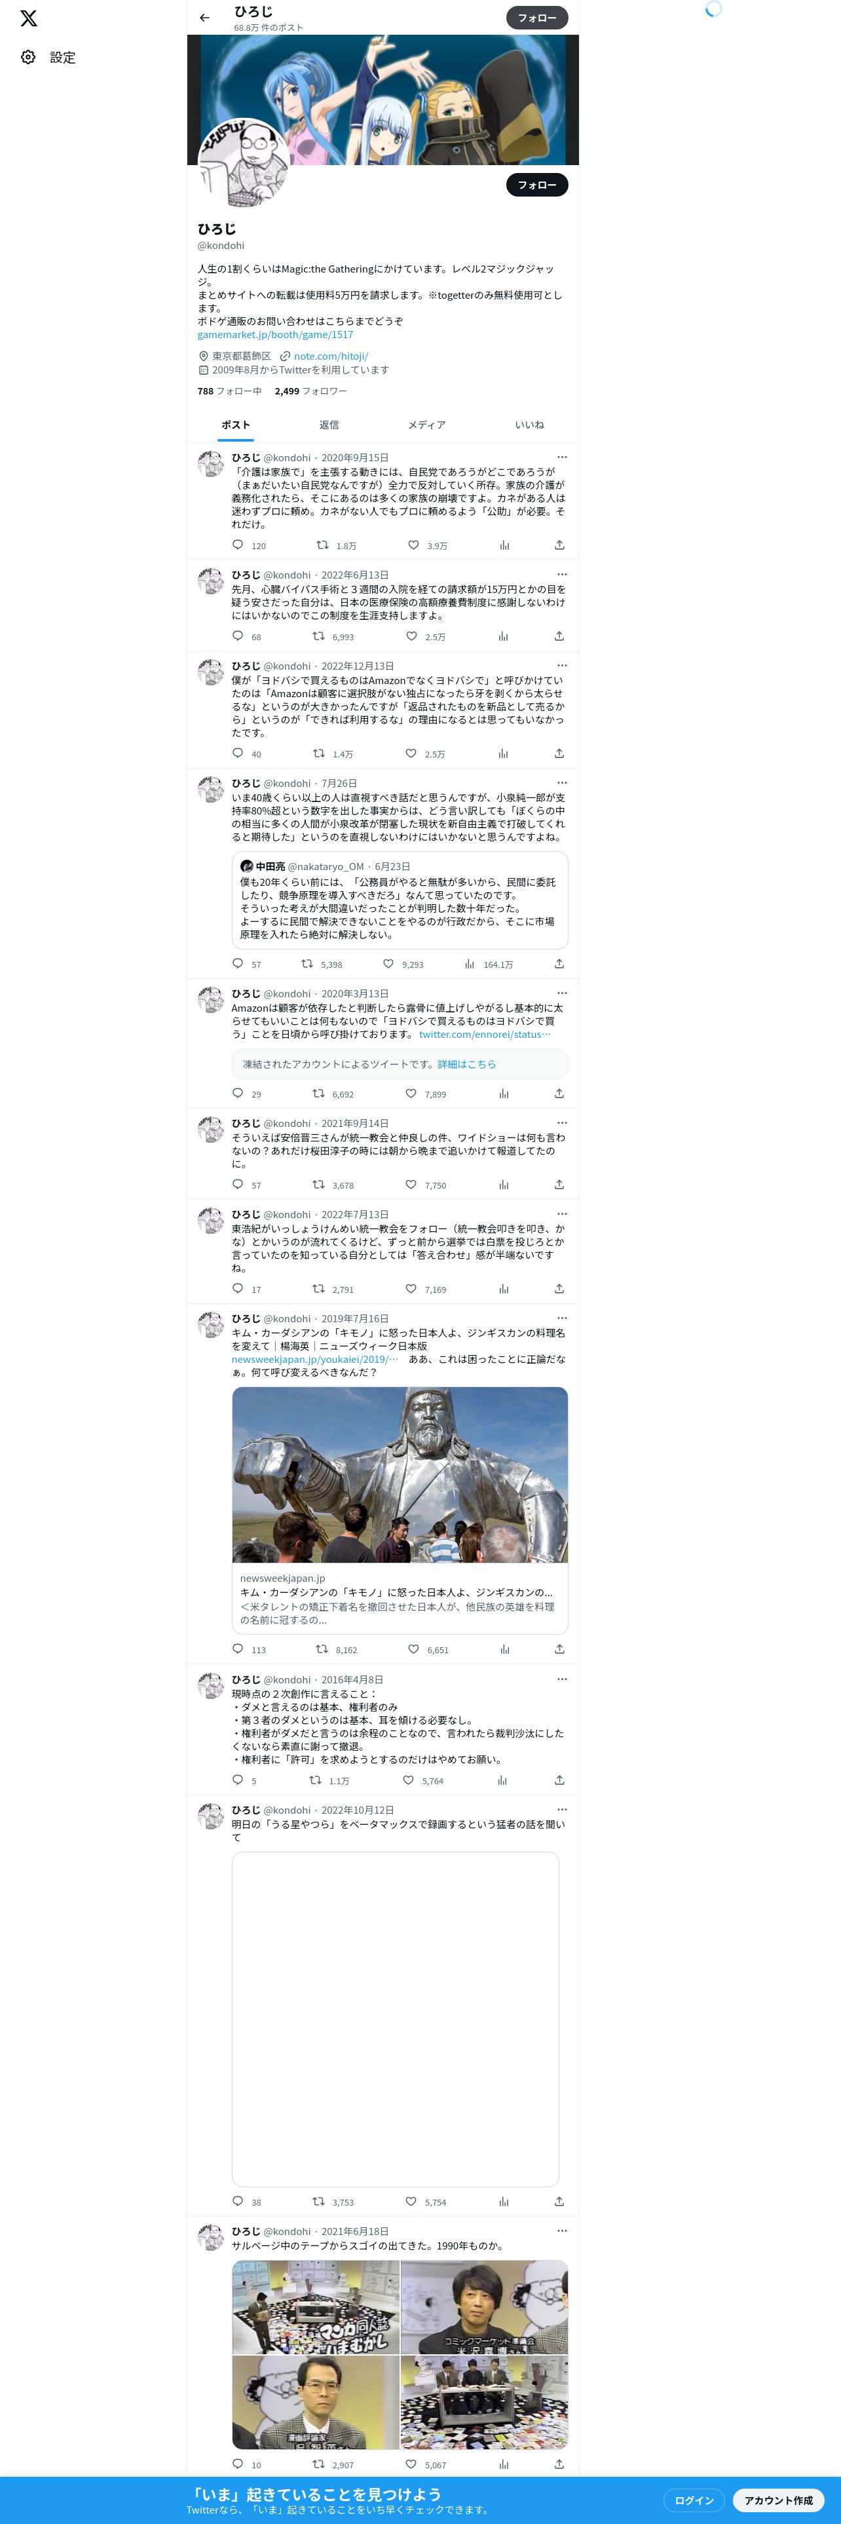This screenshot has width=841, height=2524.
Task: Open the gamemarket.jp booth link
Action: [x=275, y=335]
